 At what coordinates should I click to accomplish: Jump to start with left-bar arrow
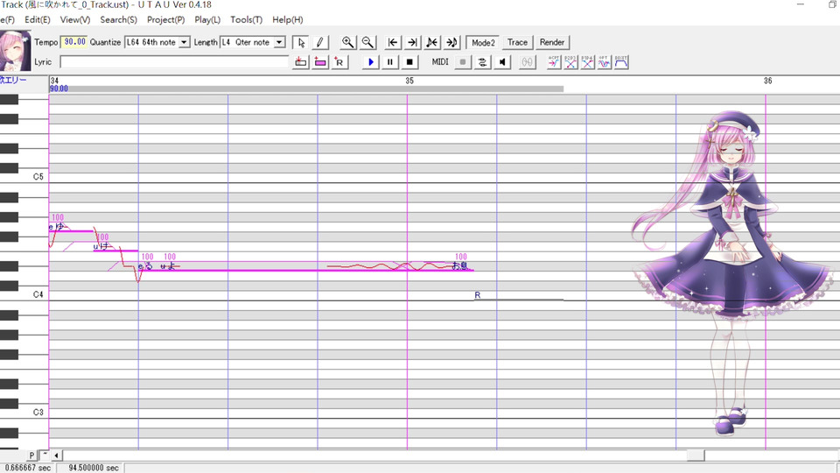click(x=393, y=42)
